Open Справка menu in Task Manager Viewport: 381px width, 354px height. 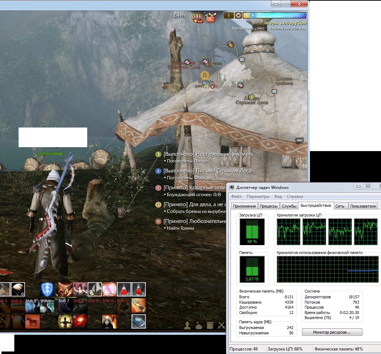(295, 196)
